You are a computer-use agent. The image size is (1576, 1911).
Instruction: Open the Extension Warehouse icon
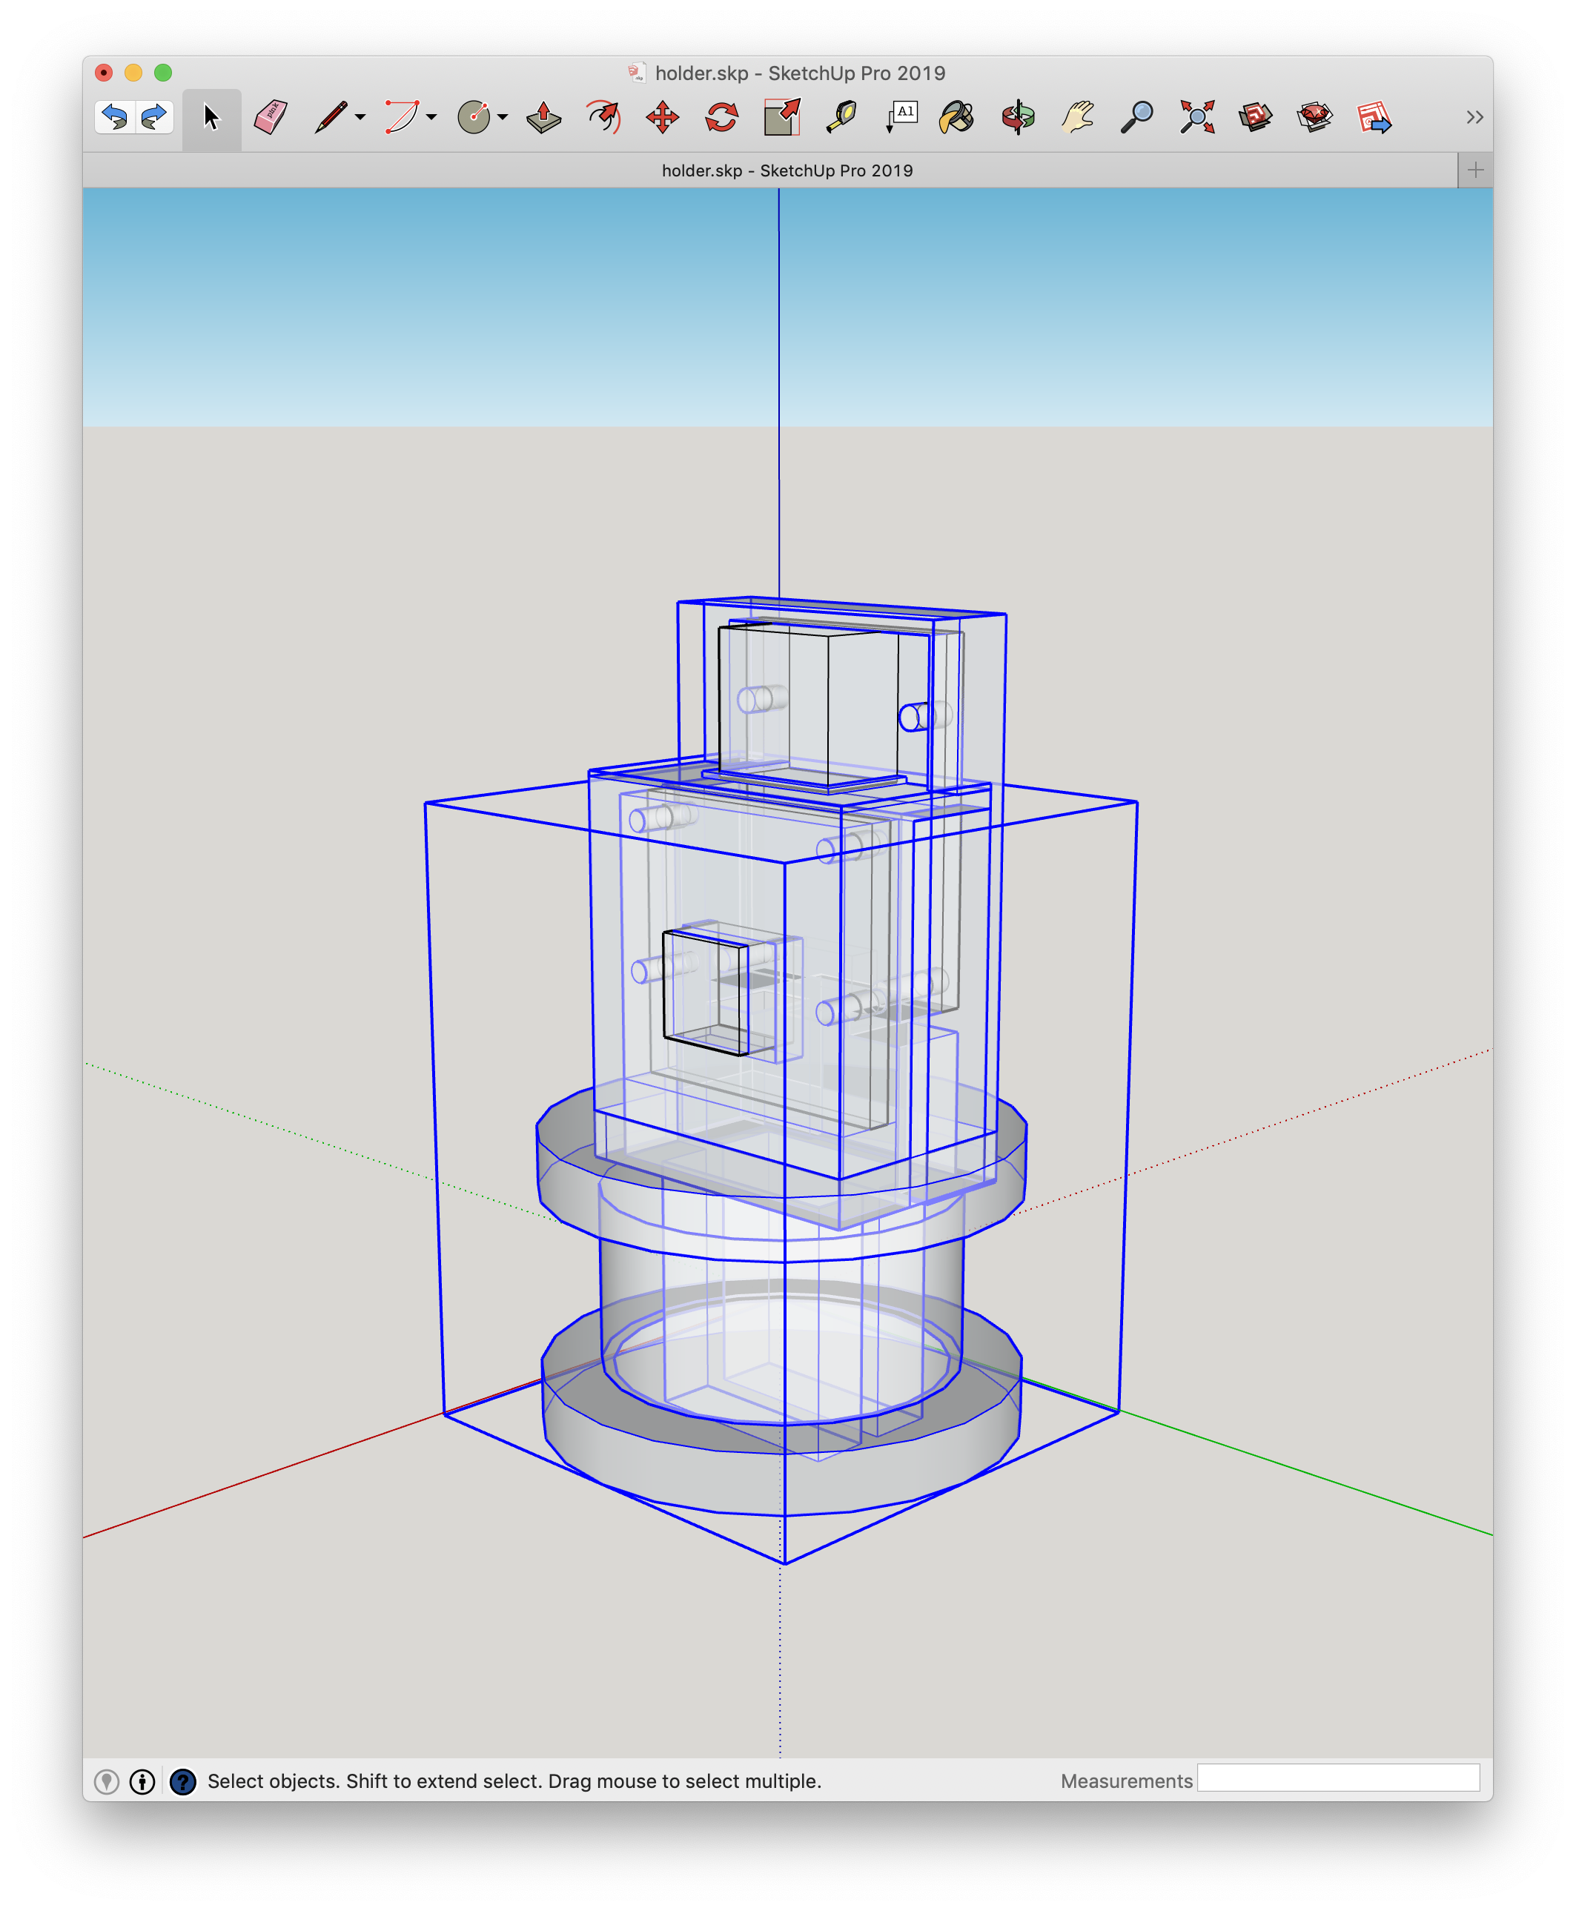[1314, 118]
